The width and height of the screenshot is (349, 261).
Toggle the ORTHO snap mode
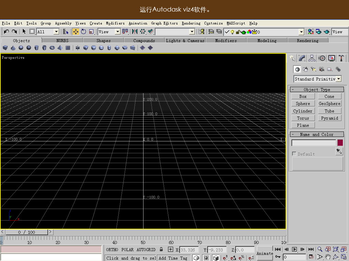coord(112,250)
